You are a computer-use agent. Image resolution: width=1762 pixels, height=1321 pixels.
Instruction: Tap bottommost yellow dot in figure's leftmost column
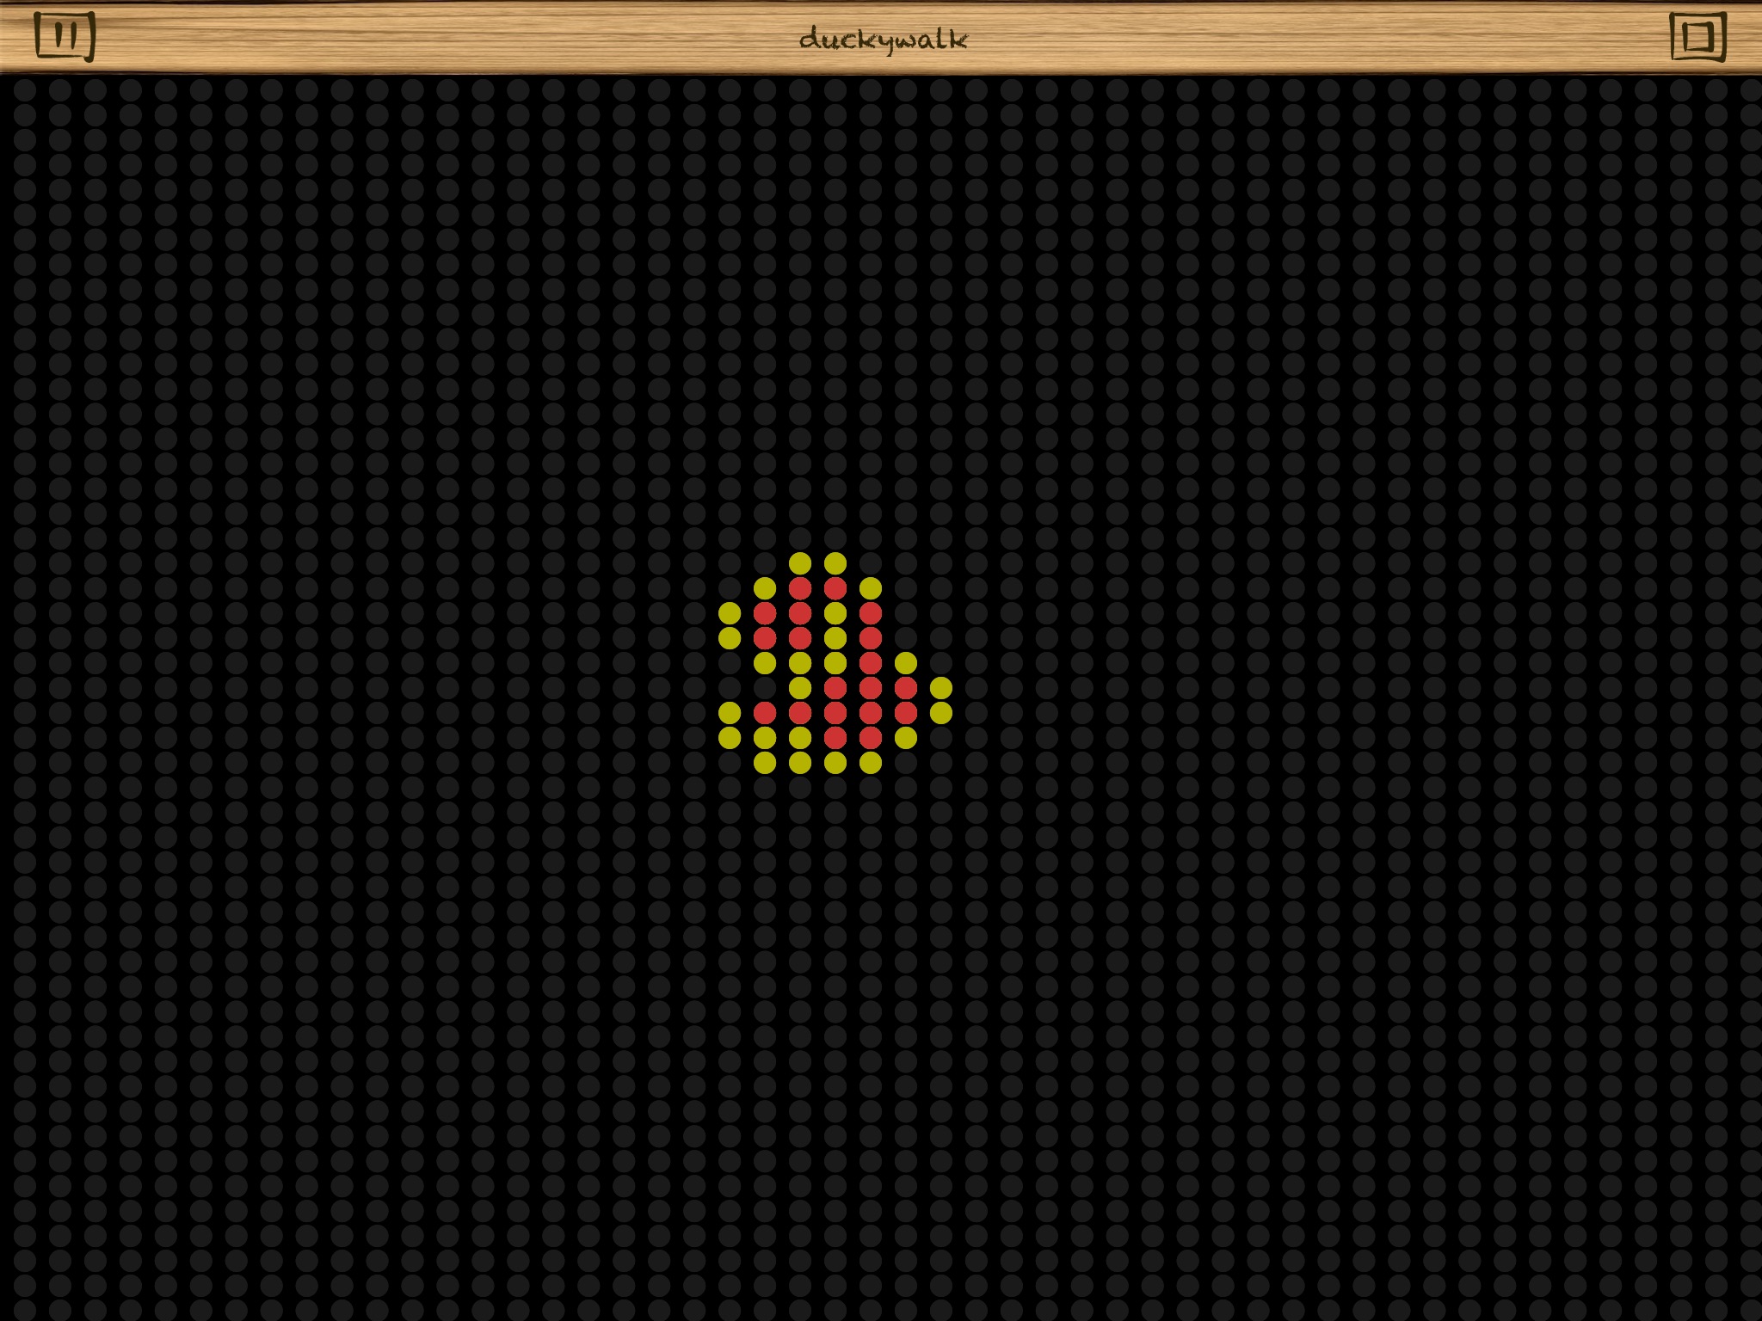point(730,738)
